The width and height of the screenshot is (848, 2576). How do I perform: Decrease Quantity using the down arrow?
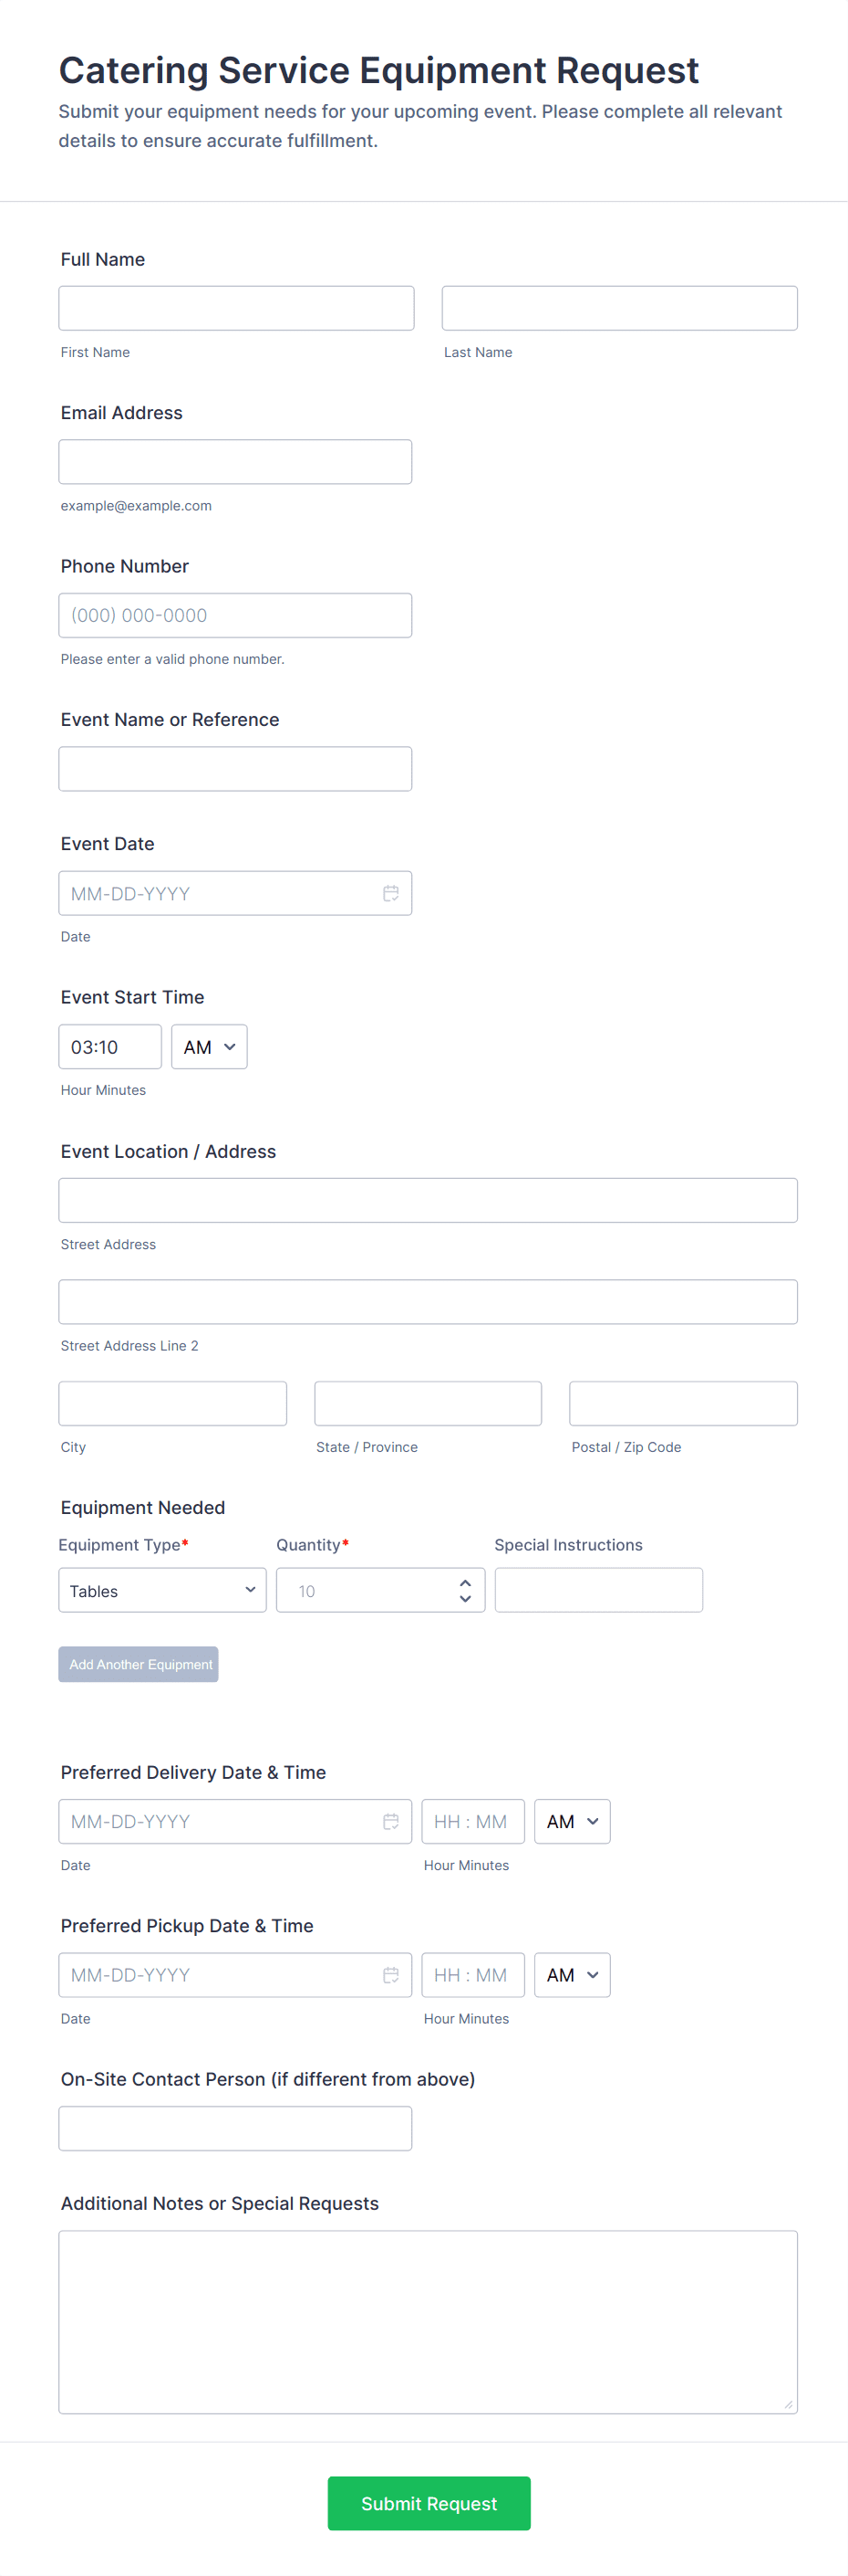(x=464, y=1598)
